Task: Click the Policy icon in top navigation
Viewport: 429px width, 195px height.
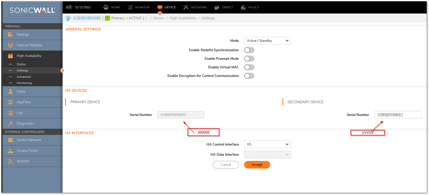Action: point(243,7)
